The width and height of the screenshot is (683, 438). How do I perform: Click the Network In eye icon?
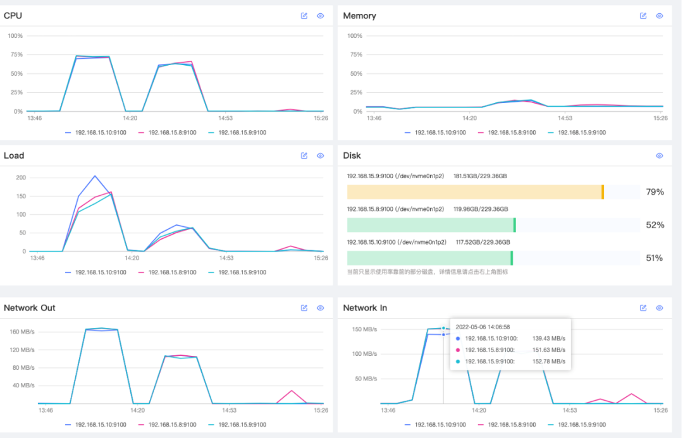click(x=660, y=308)
